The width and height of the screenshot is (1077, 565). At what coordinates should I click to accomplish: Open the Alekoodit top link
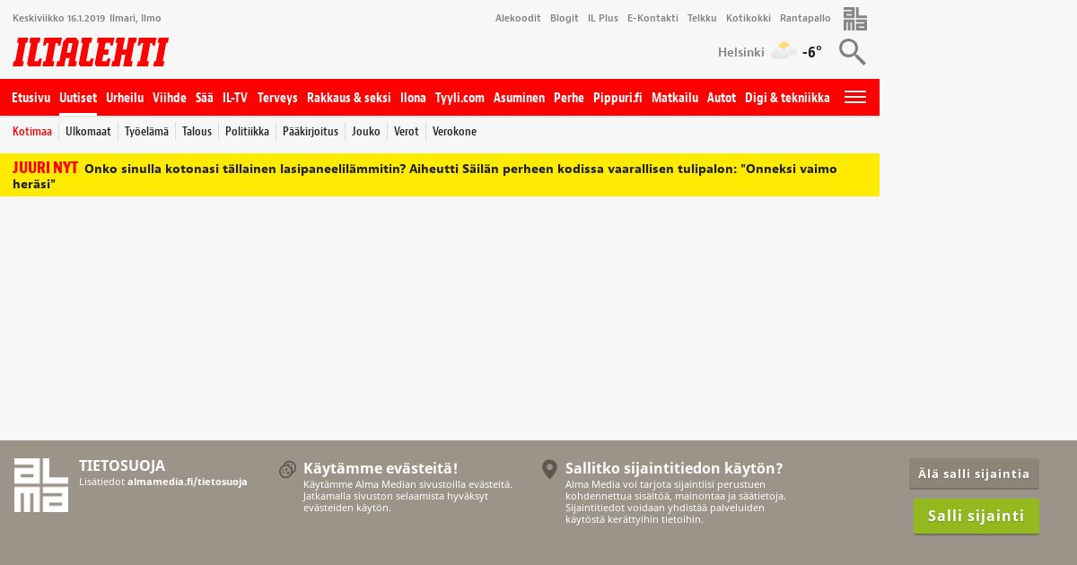[x=518, y=18]
